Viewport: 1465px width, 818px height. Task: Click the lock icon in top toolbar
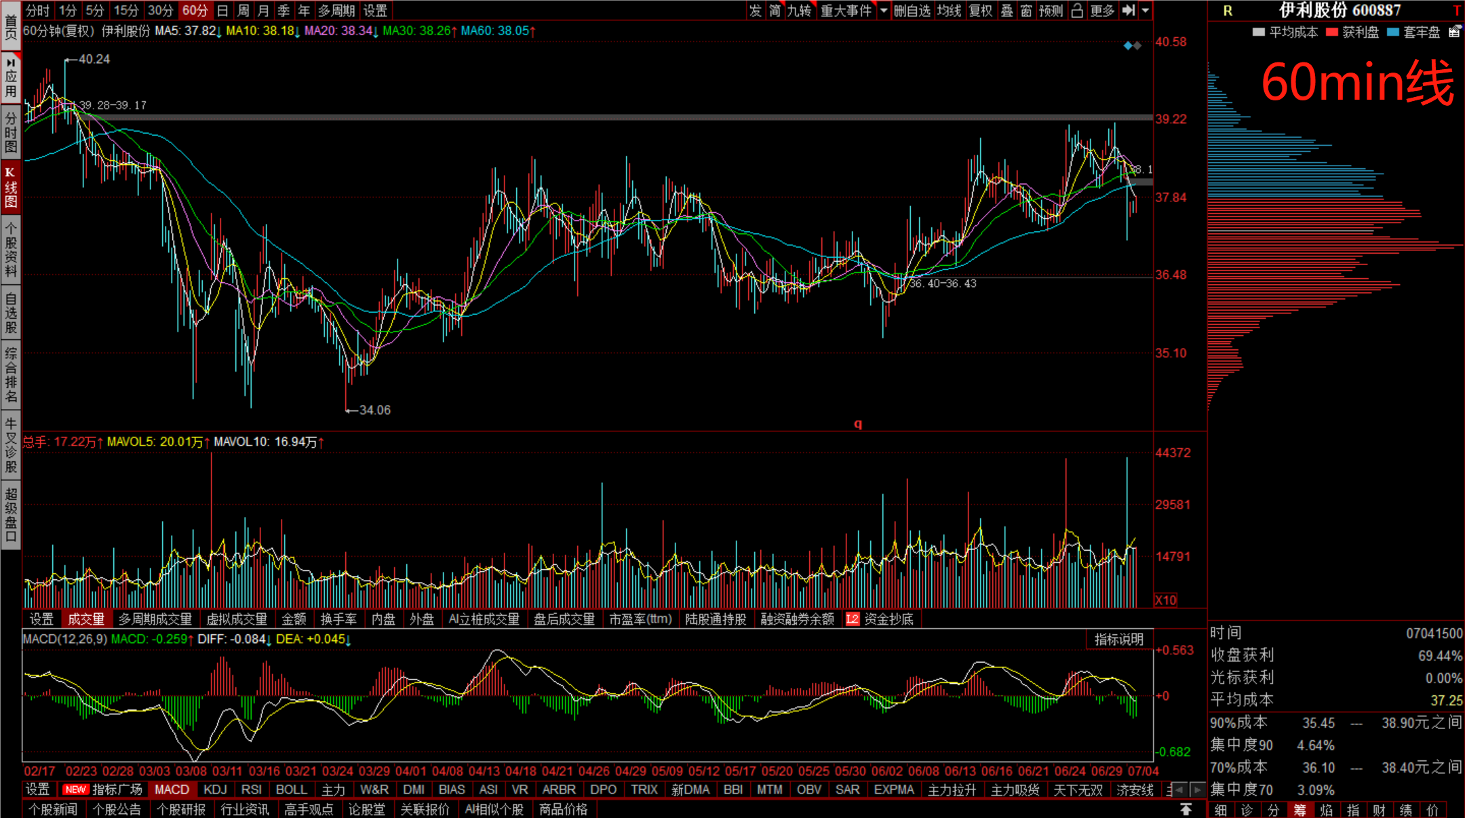click(1077, 10)
